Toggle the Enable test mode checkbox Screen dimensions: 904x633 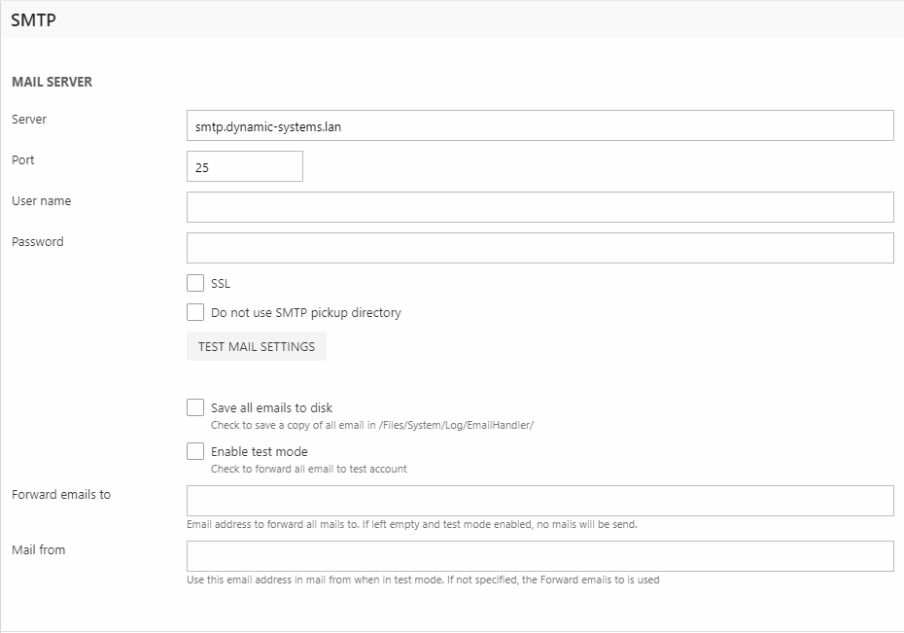[x=195, y=452]
